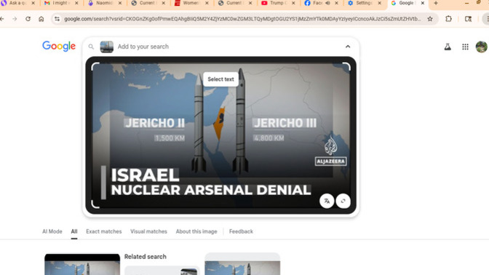
Task: Click the Select text button on image
Action: coord(220,79)
